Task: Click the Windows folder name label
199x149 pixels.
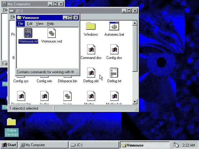Action: click(x=91, y=34)
